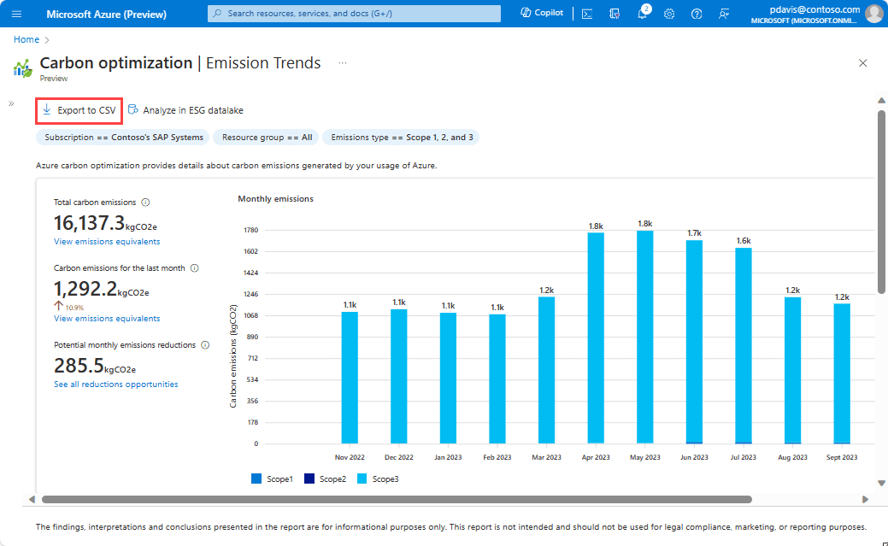
Task: Toggle Scope3 series in the chart legend
Action: tap(377, 479)
